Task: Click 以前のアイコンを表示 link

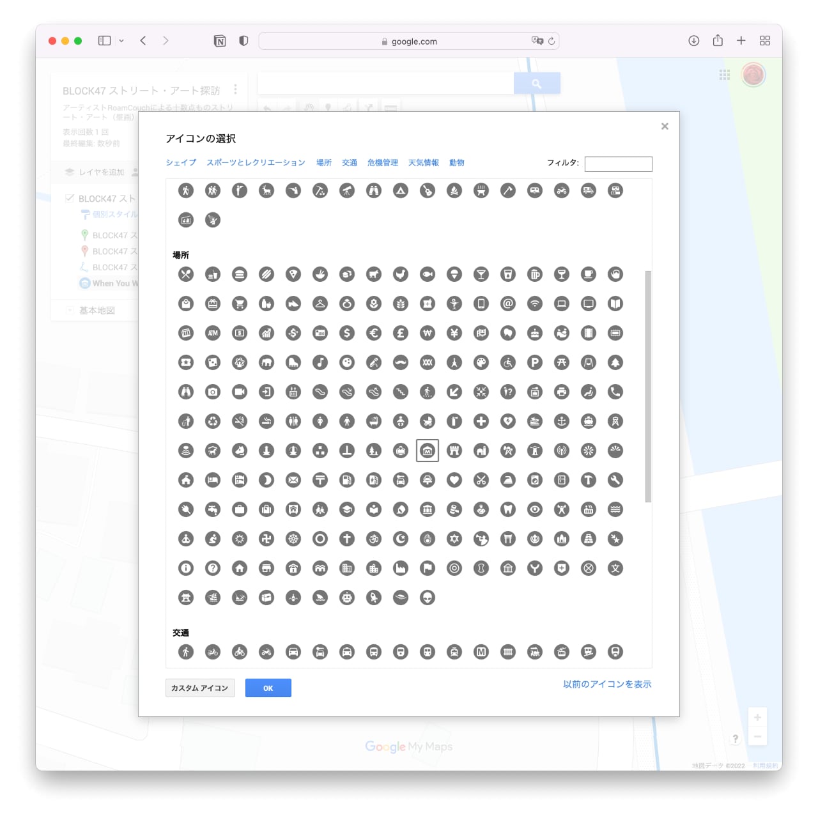Action: [606, 684]
